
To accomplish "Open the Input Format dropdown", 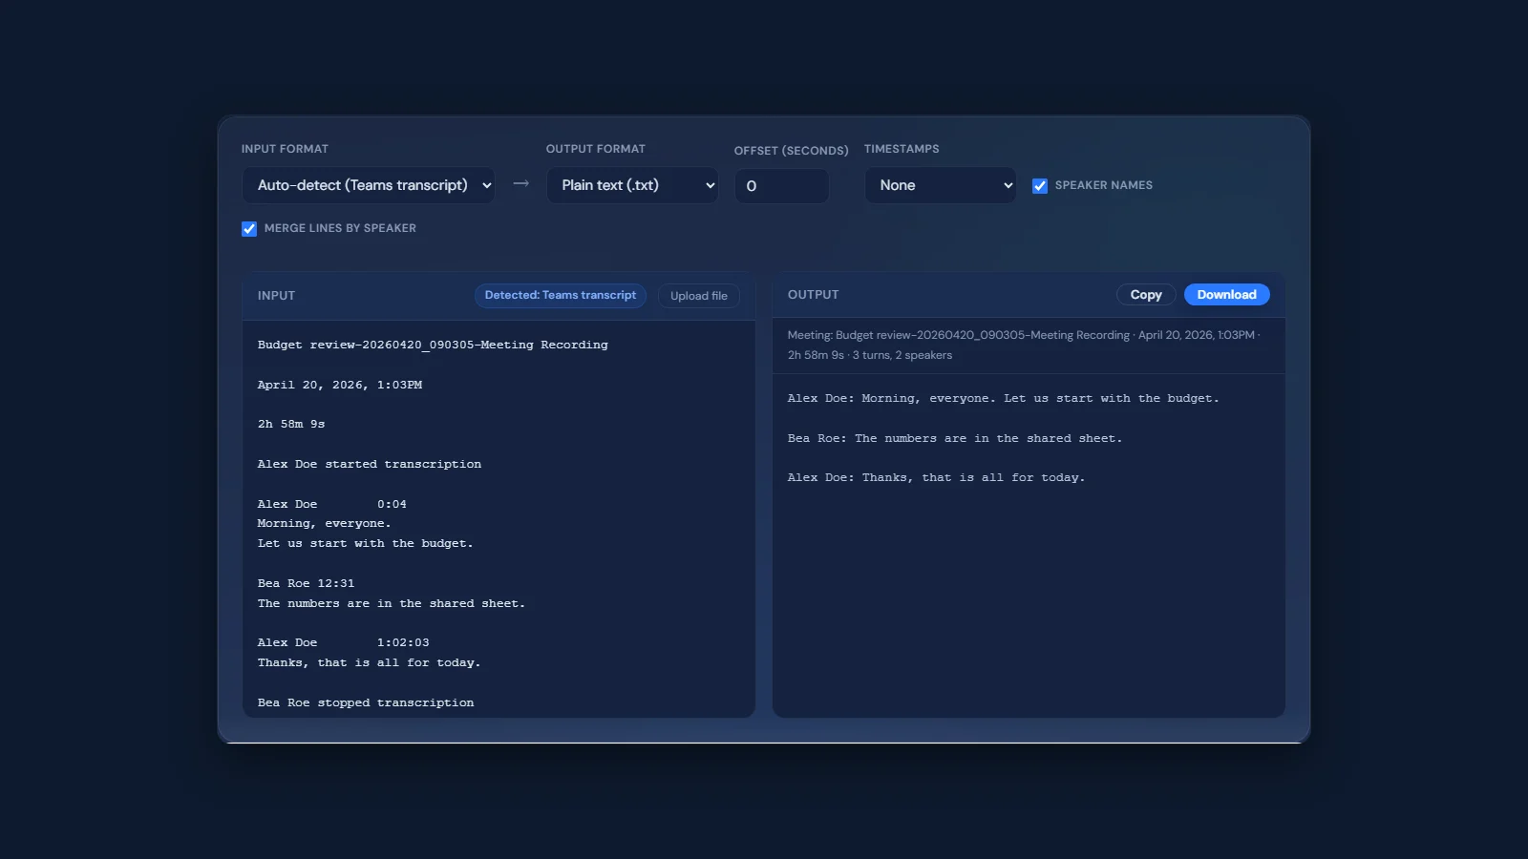I will [368, 185].
